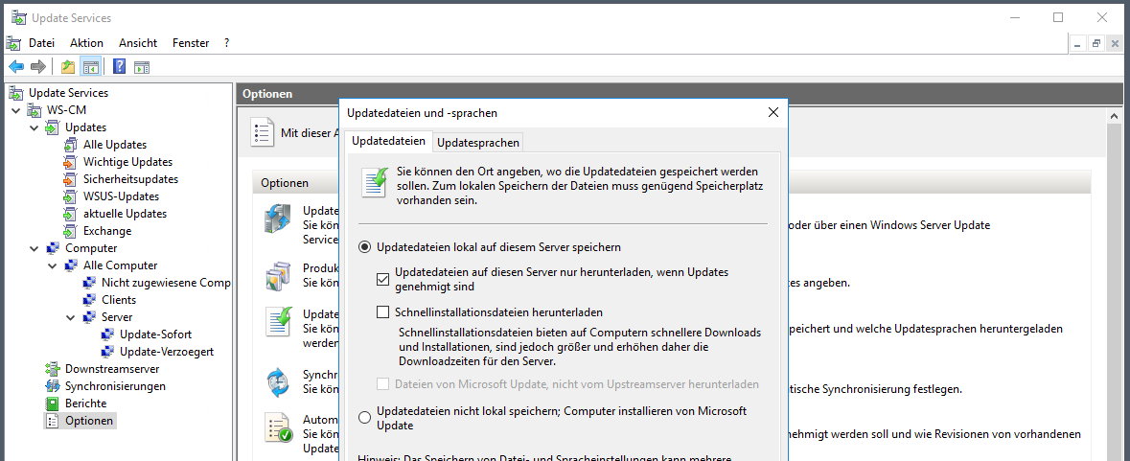Open the Ansicht menu
The height and width of the screenshot is (461, 1130).
tap(138, 43)
